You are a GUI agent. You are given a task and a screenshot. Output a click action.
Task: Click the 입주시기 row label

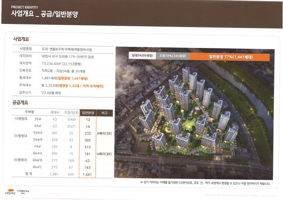pyautogui.click(x=25, y=93)
